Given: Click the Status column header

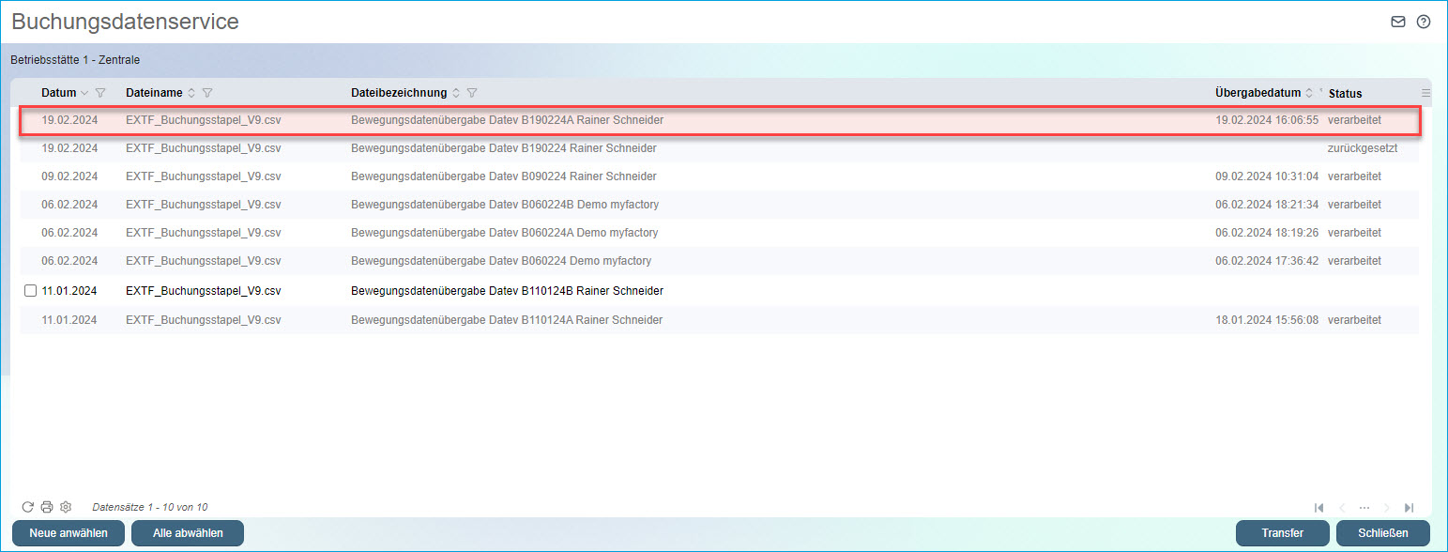Looking at the screenshot, I should [x=1346, y=93].
